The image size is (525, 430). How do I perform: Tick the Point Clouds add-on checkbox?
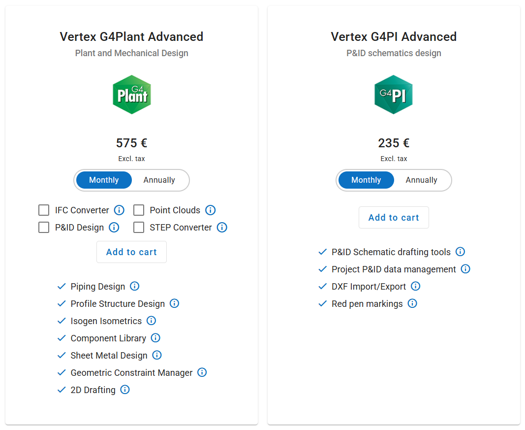pos(139,210)
